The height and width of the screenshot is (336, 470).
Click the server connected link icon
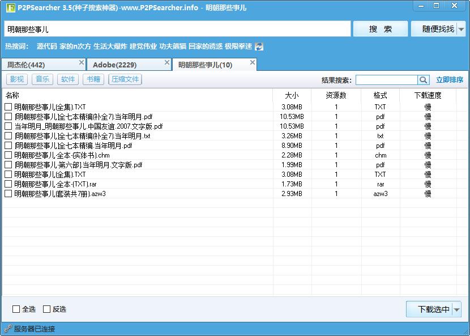click(x=8, y=329)
